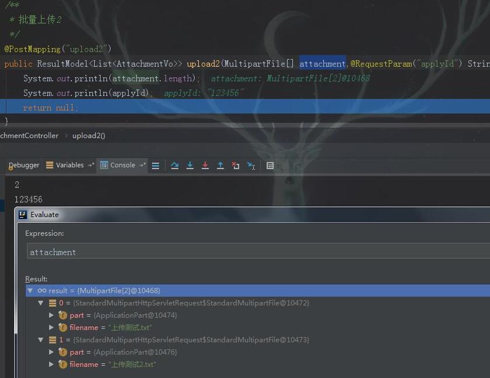Image resolution: width=490 pixels, height=378 pixels.
Task: Click the Variables panel icon
Action: tap(49, 165)
